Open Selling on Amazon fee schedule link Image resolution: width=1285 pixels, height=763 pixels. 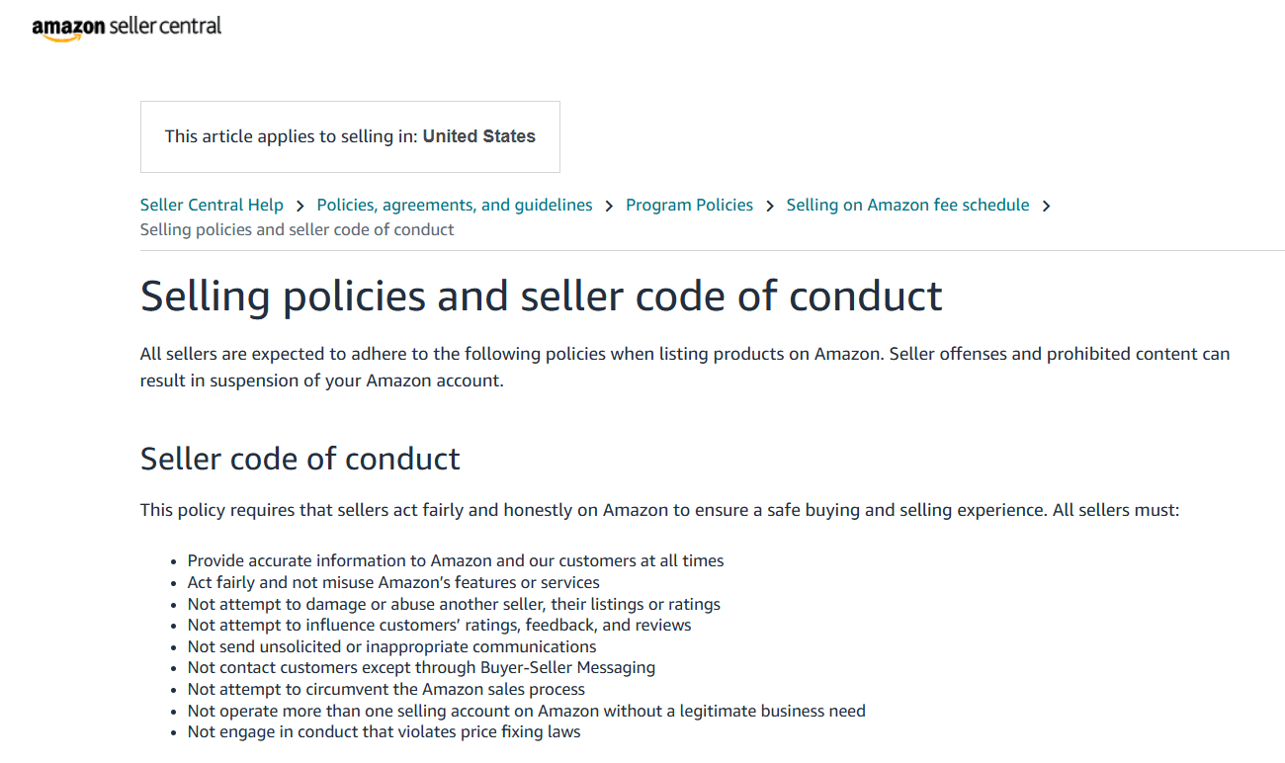click(907, 205)
